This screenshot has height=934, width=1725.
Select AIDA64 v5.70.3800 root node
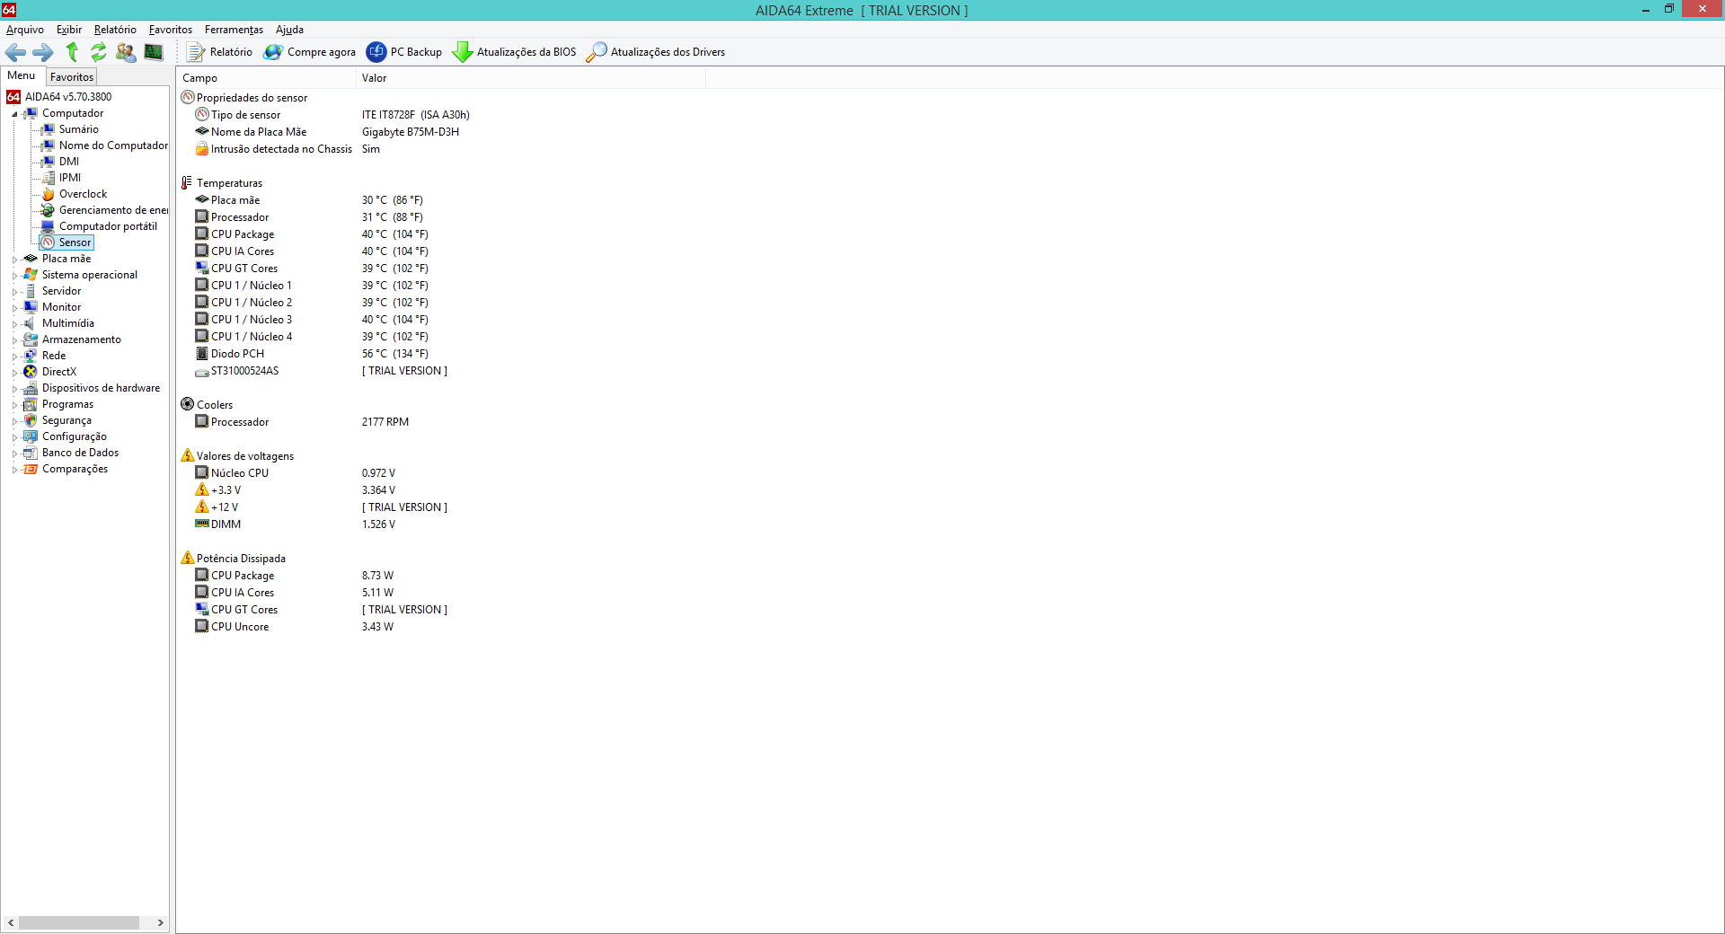point(59,97)
